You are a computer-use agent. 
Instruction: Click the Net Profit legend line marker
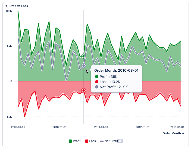point(102,141)
